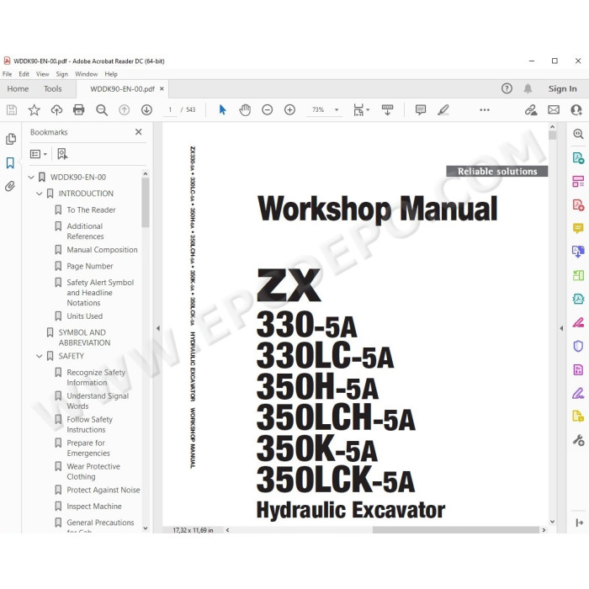Collapse right tools pane arrow

coord(561,328)
